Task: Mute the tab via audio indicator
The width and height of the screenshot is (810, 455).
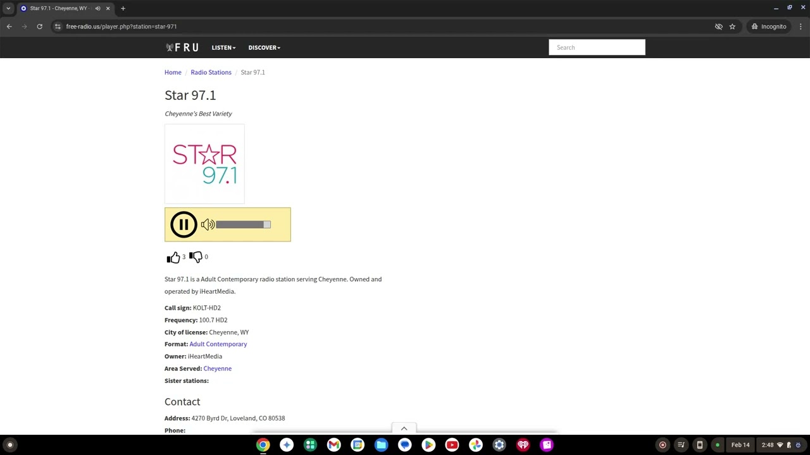Action: pyautogui.click(x=97, y=8)
